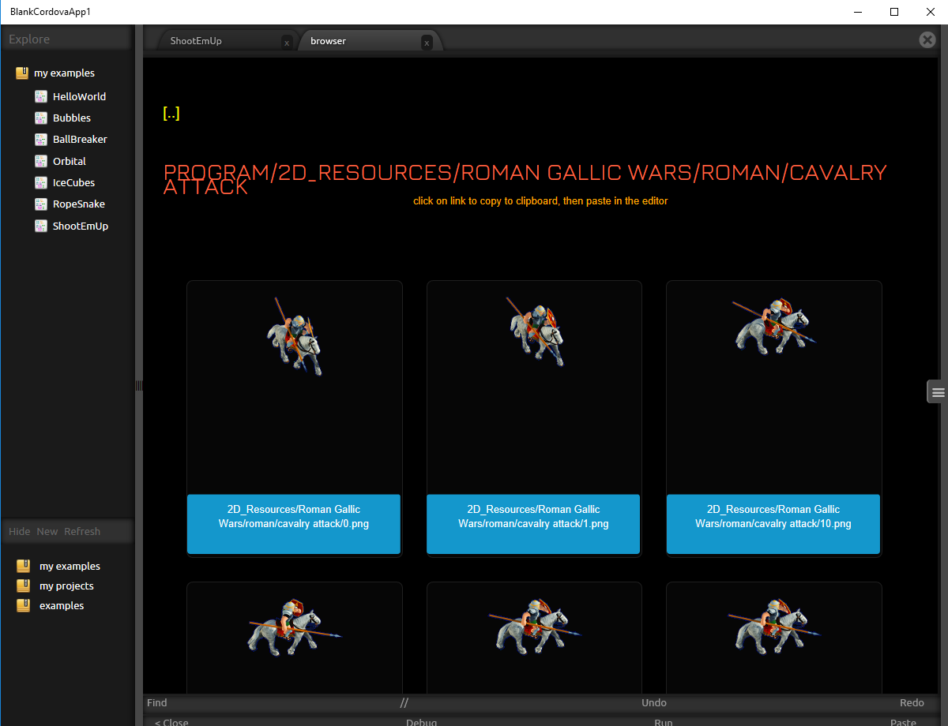Copy link for cavalry attack/0.png

tap(294, 524)
